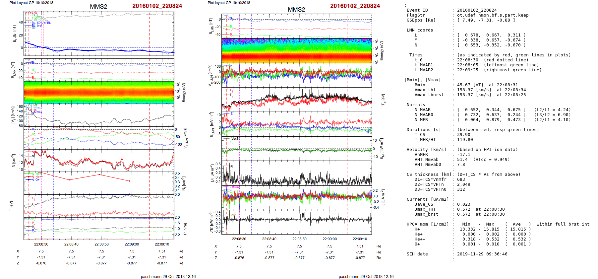Click the paschmann 29-Oct-2018 footer under the left plot
Viewport: 598px width, 279px height.
click(x=168, y=276)
